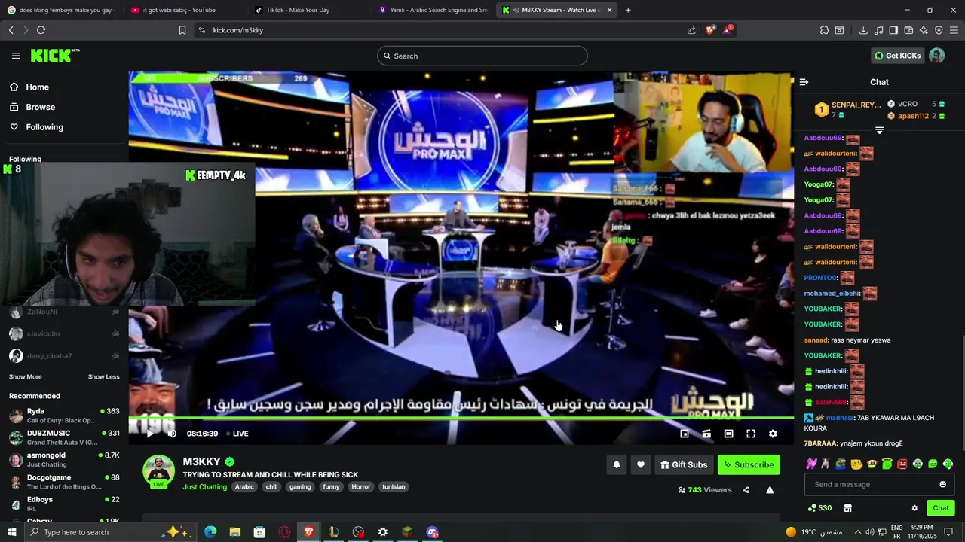The height and width of the screenshot is (542, 965).
Task: Pick the red angry face emote
Action: pos(902,464)
